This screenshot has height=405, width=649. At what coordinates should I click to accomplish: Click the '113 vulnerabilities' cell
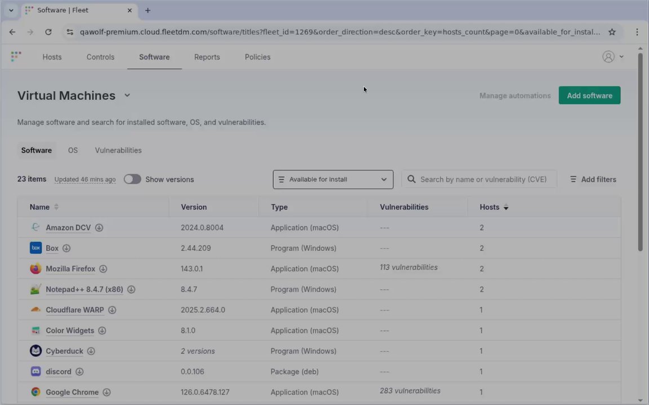(x=408, y=267)
